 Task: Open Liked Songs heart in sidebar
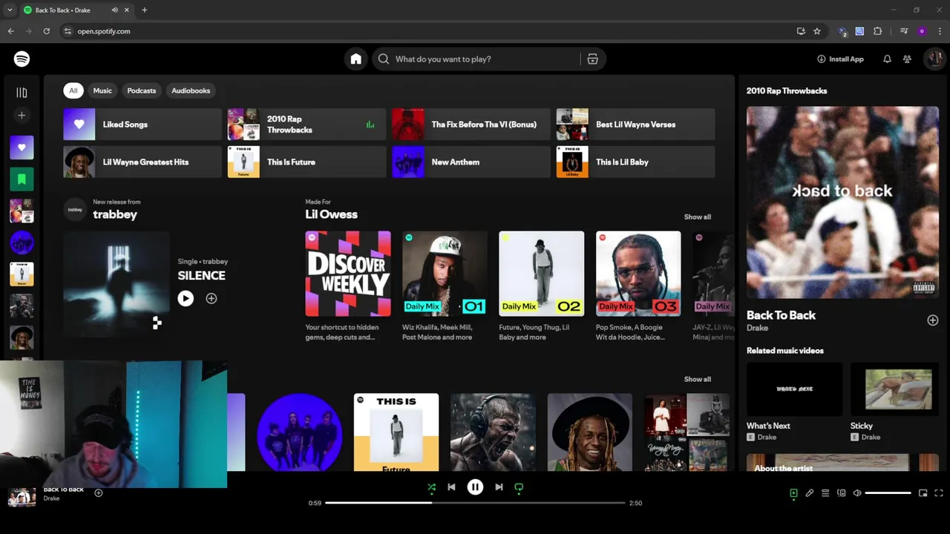22,148
